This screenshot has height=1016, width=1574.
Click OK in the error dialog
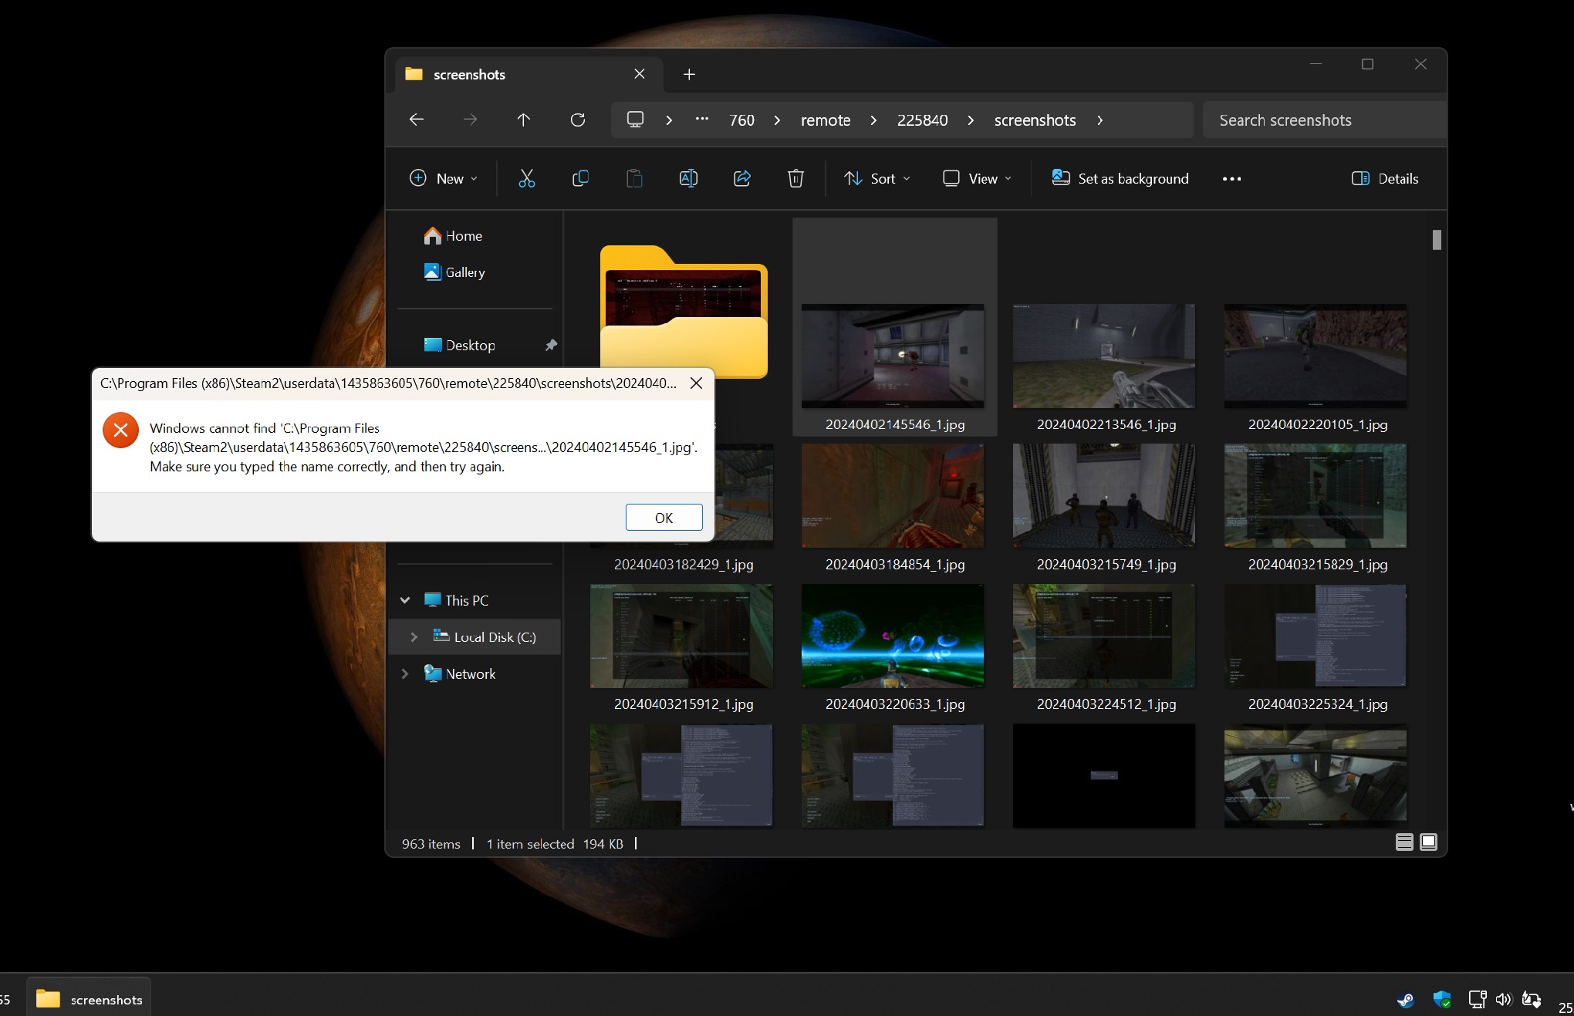click(x=664, y=518)
